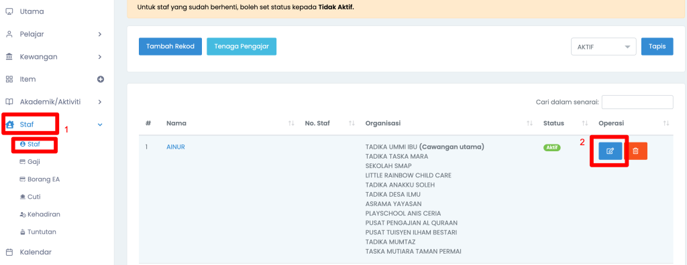Click TASKA MUTIARA TAMAN PERMAI text

click(413, 252)
